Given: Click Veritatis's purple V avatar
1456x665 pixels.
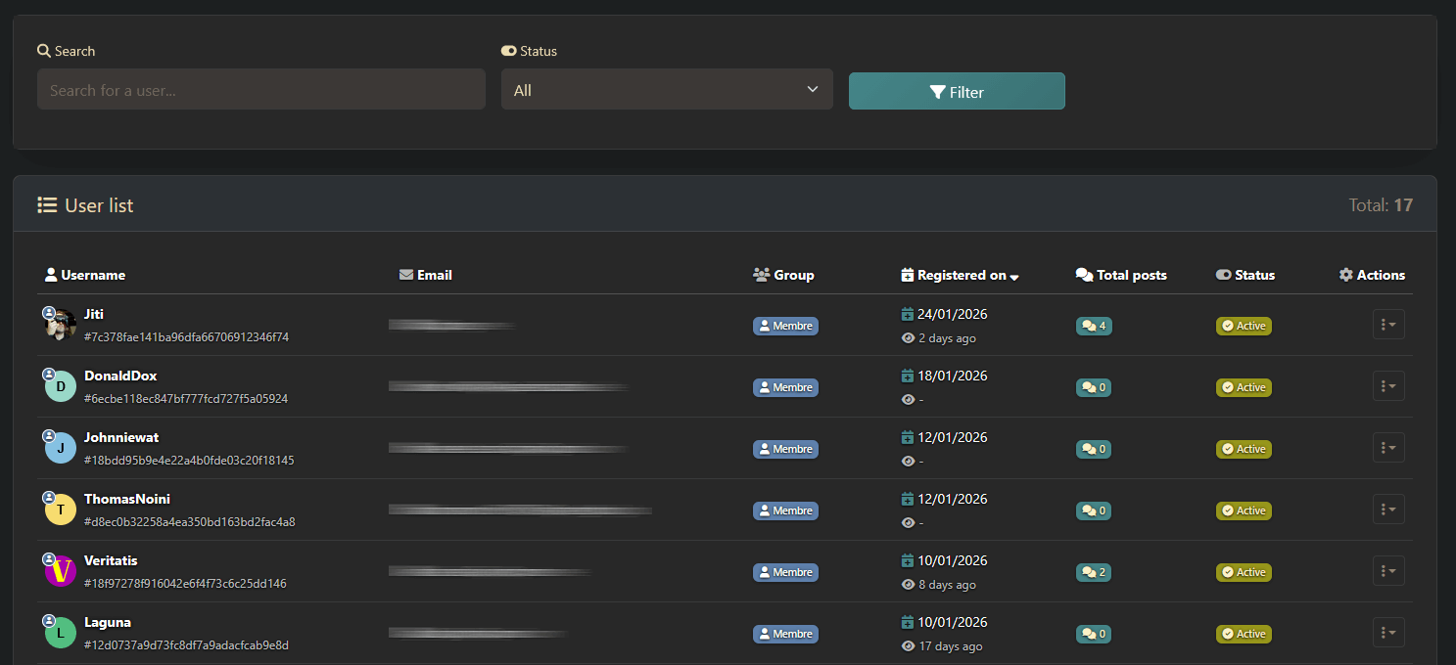Looking at the screenshot, I should (61, 571).
